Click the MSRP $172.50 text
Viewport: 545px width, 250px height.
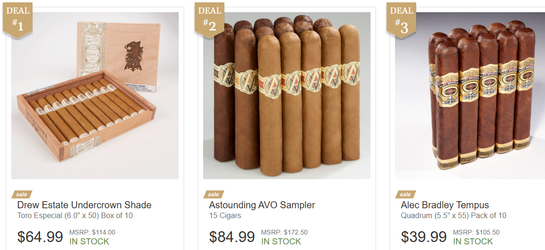(x=284, y=232)
